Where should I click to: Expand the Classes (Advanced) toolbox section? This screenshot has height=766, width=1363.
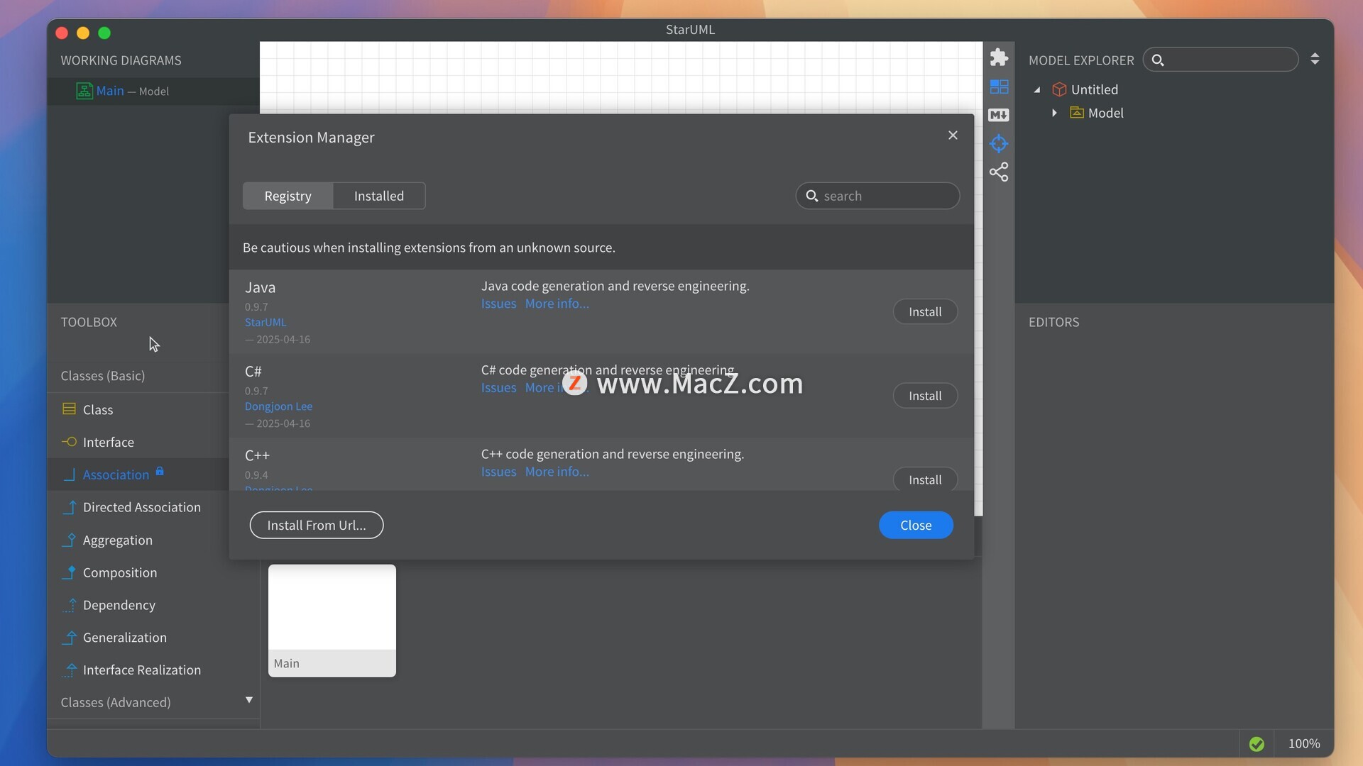tap(249, 700)
